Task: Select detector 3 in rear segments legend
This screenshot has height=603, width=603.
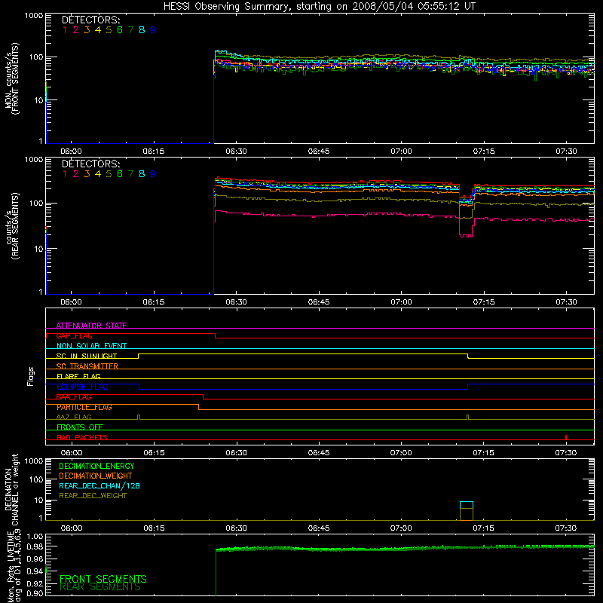Action: coord(87,174)
